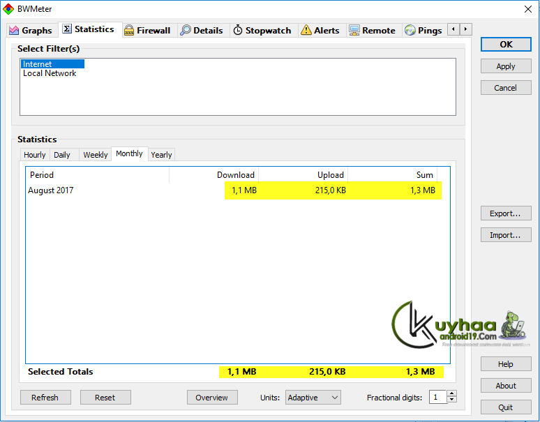Open the Pings tab
The height and width of the screenshot is (422, 540).
click(423, 30)
